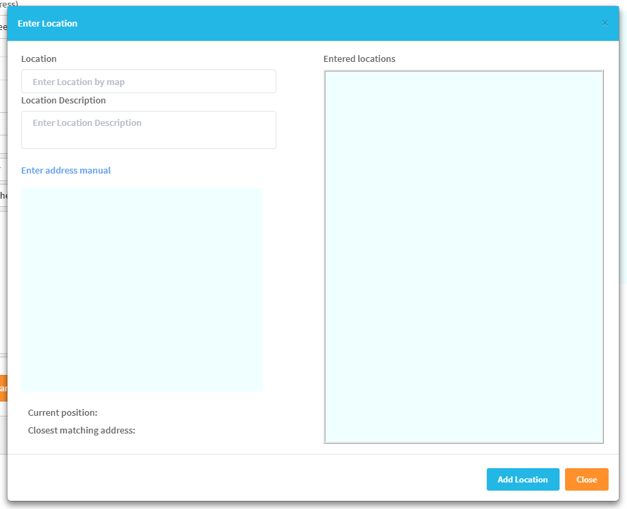Click the "Entered locations" heading

(x=359, y=59)
